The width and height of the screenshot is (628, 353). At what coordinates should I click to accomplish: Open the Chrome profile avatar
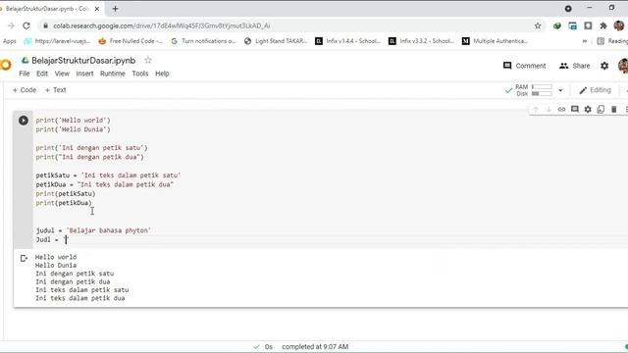click(619, 25)
